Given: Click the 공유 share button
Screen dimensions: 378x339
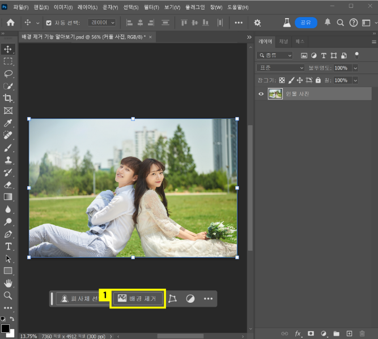Looking at the screenshot, I should (305, 23).
